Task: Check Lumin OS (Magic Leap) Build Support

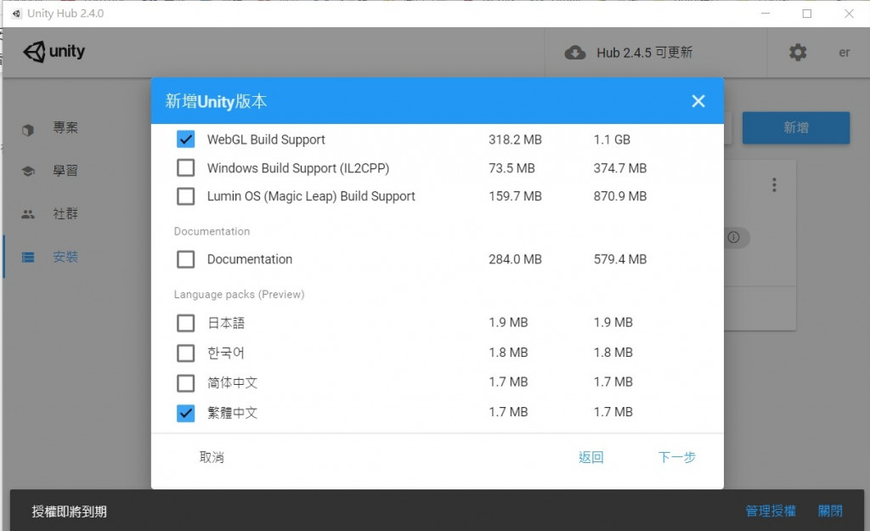Action: tap(185, 196)
